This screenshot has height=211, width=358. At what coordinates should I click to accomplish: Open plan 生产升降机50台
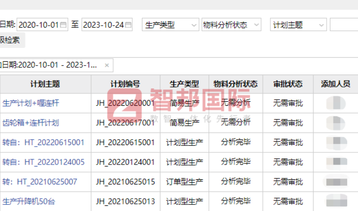coord(29,201)
